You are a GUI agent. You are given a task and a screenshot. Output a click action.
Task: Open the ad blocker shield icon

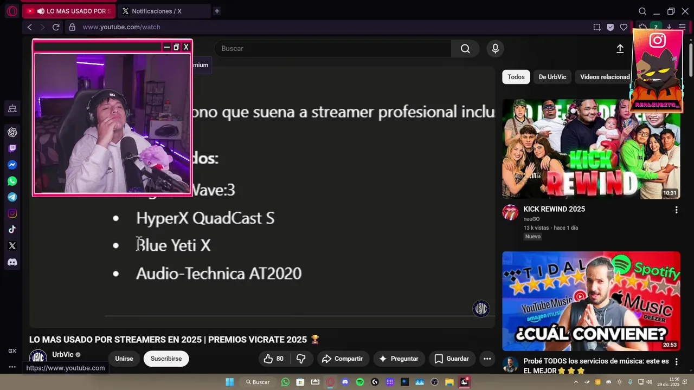click(610, 27)
